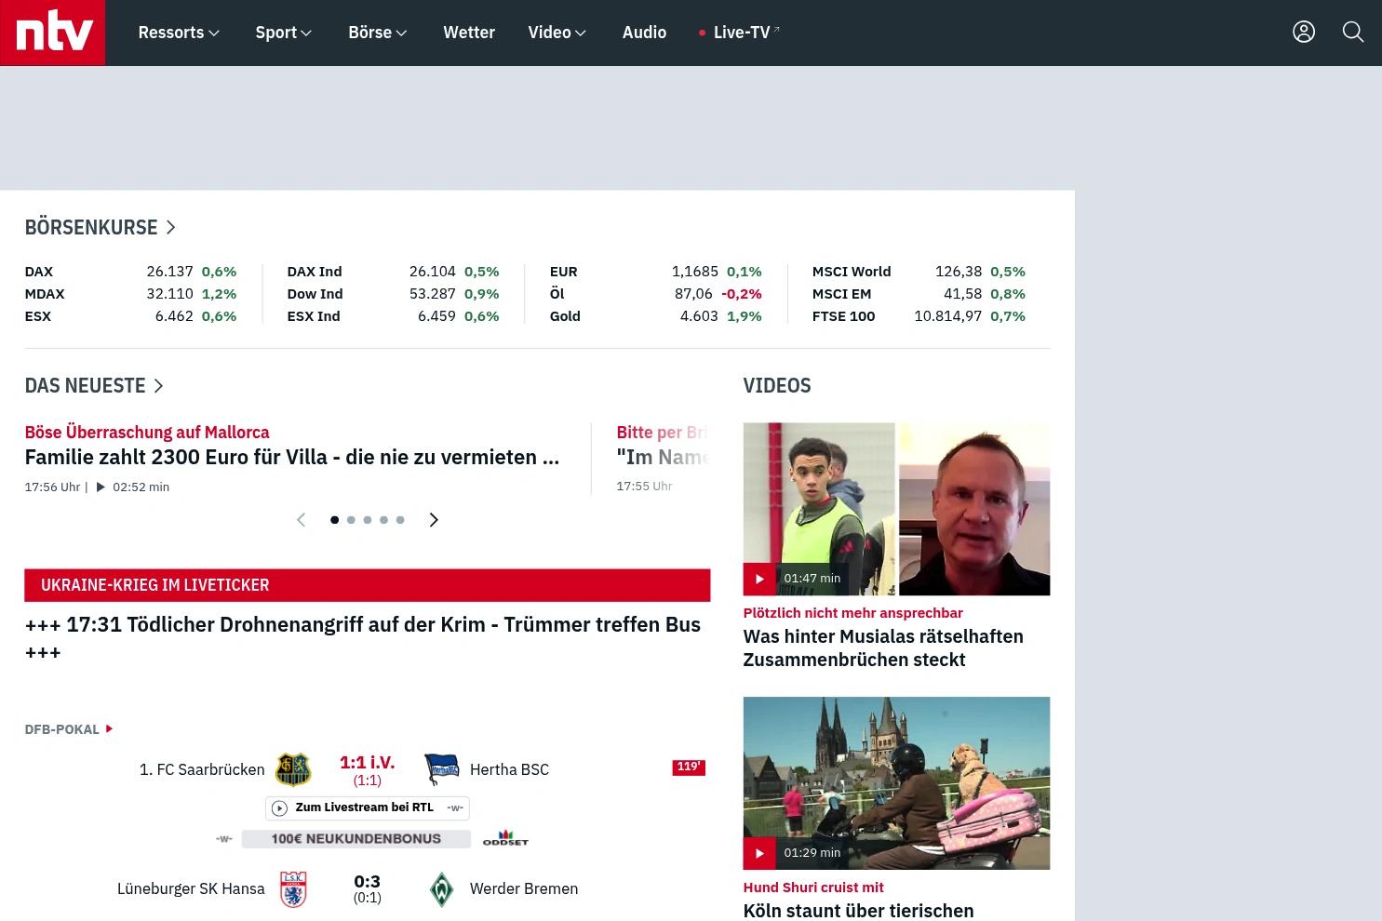Open the Wetter menu item
Screen dimensions: 1382x921
pyautogui.click(x=469, y=33)
